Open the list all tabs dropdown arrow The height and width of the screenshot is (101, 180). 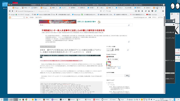[164, 8]
